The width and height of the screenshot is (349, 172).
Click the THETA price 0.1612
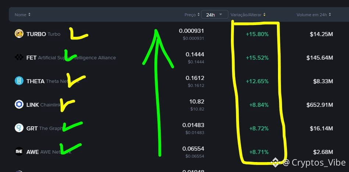click(x=195, y=78)
